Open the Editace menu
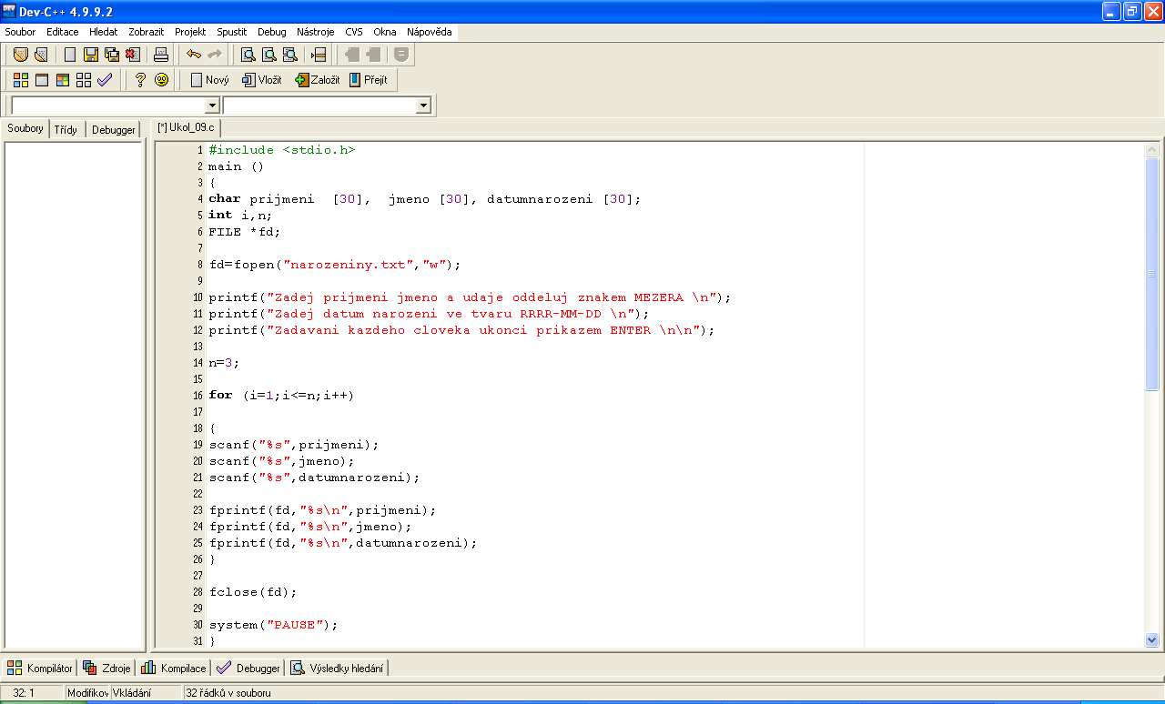 coord(63,32)
